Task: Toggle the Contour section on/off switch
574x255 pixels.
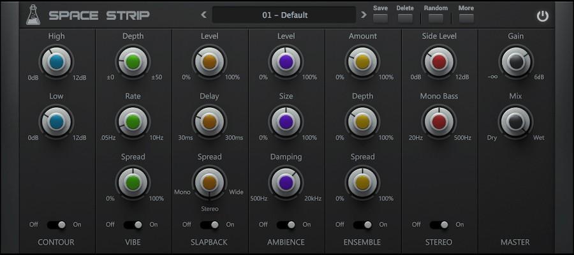Action: coord(56,224)
